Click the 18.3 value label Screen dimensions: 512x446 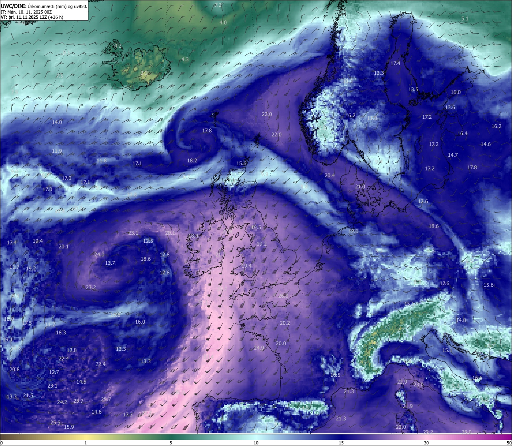pos(61,333)
